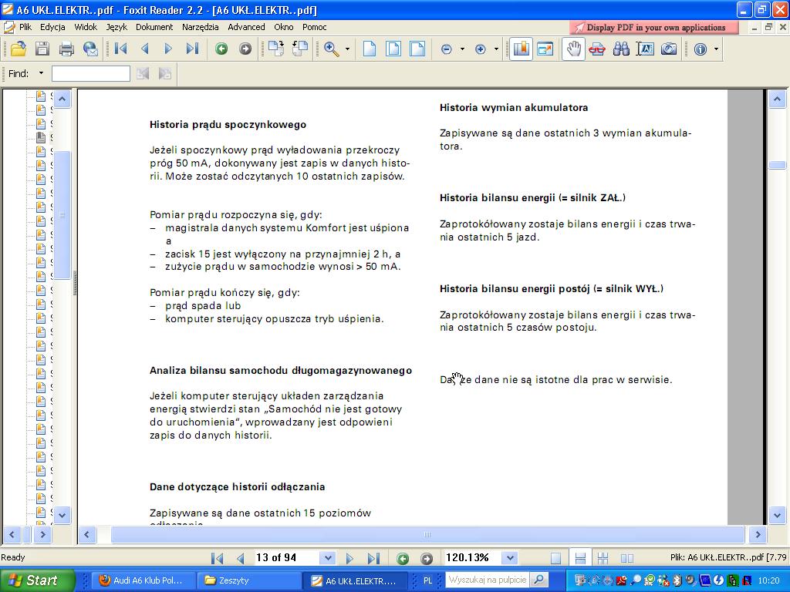Go to previous view, green arrow in top toolbar

(221, 49)
